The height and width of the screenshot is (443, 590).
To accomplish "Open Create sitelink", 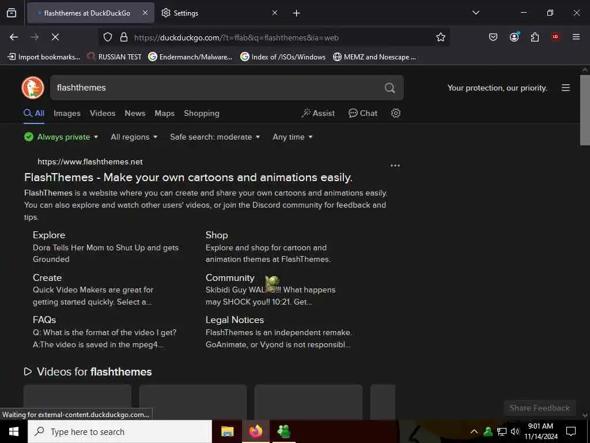I will (x=47, y=277).
